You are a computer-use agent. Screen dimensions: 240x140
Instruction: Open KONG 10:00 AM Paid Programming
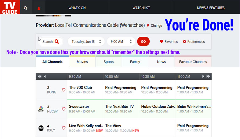[x=121, y=88]
